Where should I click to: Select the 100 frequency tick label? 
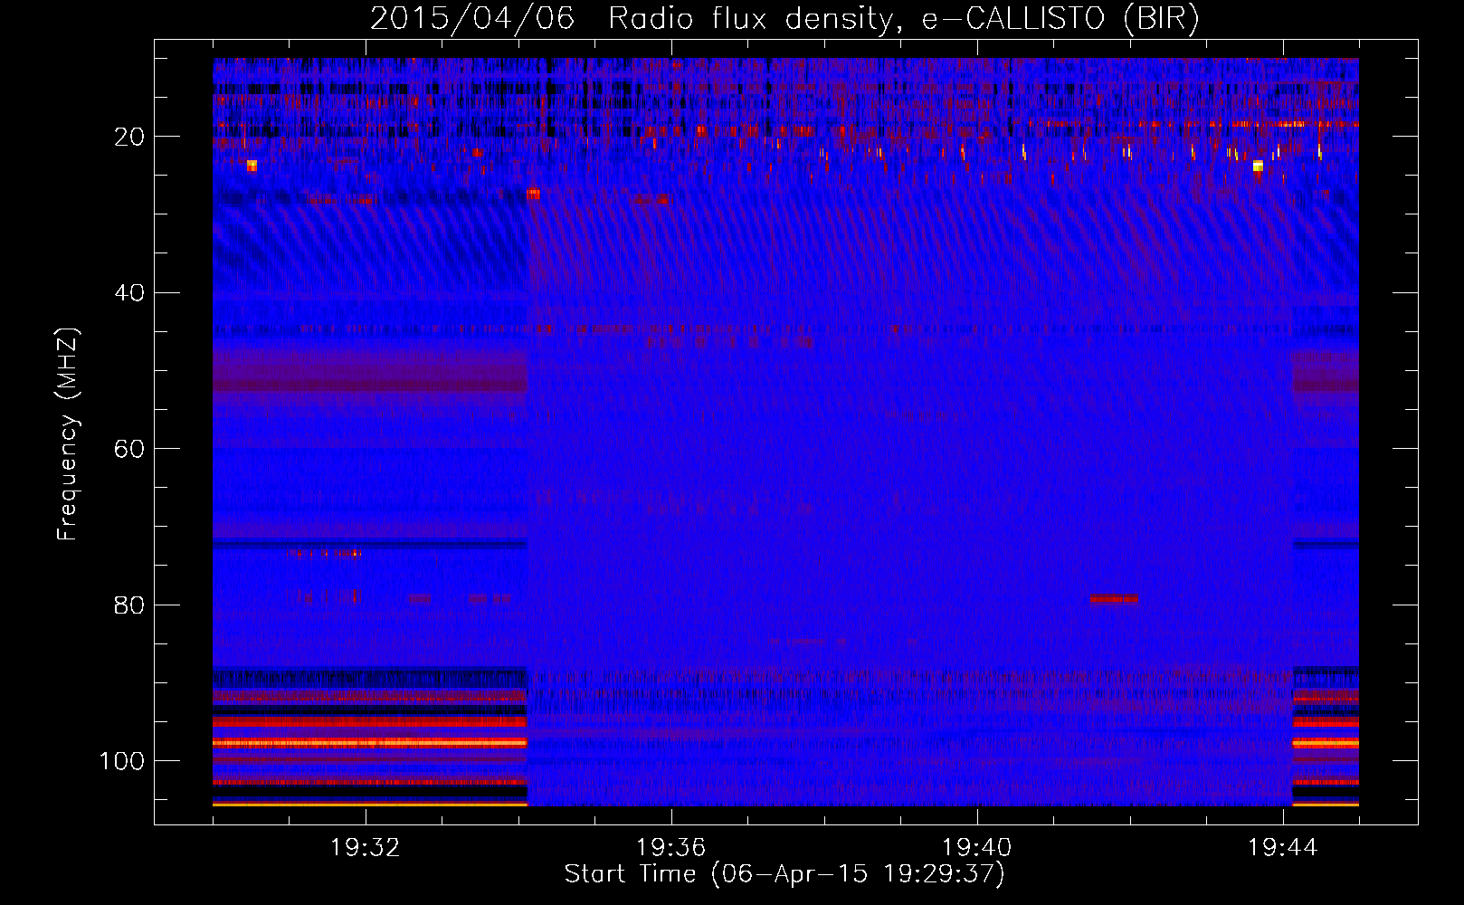point(122,761)
